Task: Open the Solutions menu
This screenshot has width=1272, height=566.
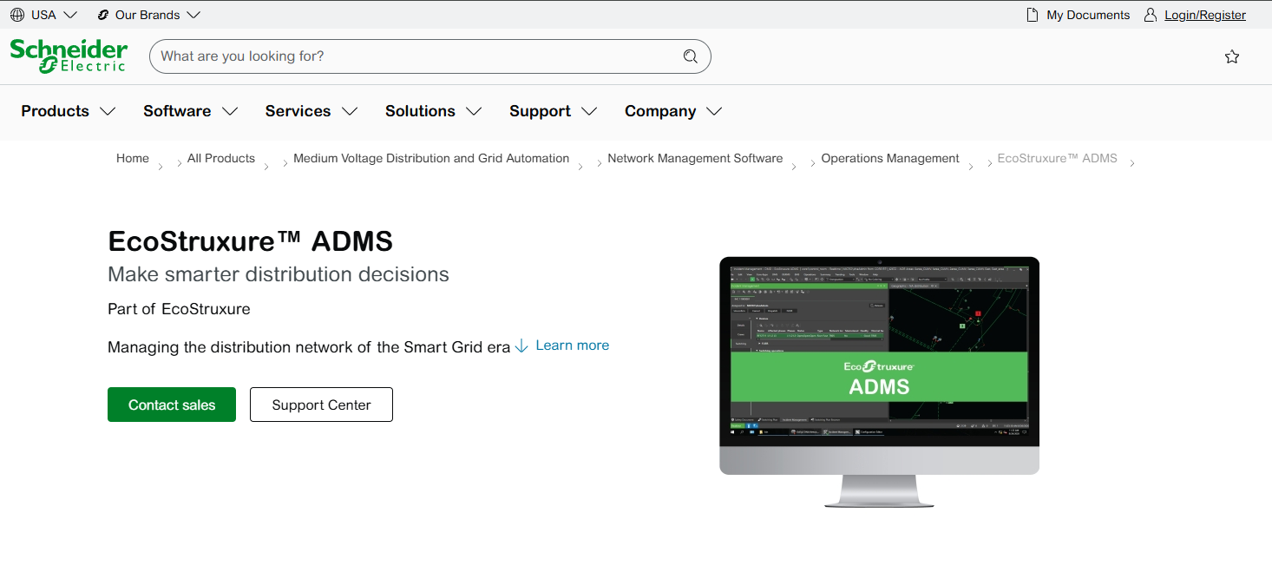Action: (420, 111)
